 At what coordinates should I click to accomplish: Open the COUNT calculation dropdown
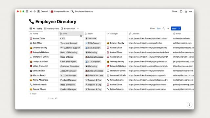(x=53, y=98)
